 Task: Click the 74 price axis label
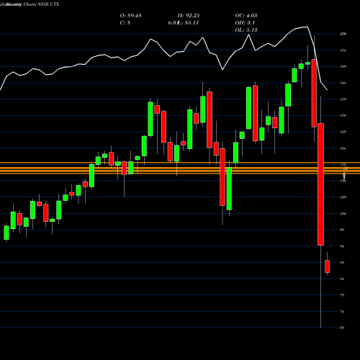(342, 312)
